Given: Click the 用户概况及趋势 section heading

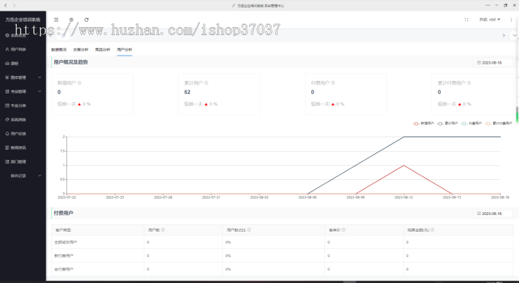Looking at the screenshot, I should pos(71,62).
